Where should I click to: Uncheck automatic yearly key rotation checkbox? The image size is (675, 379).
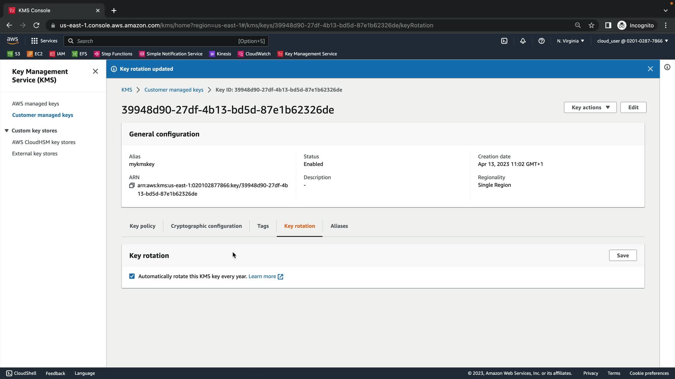132,276
